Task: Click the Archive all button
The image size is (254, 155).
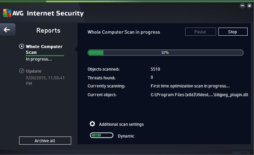Action: click(x=45, y=141)
